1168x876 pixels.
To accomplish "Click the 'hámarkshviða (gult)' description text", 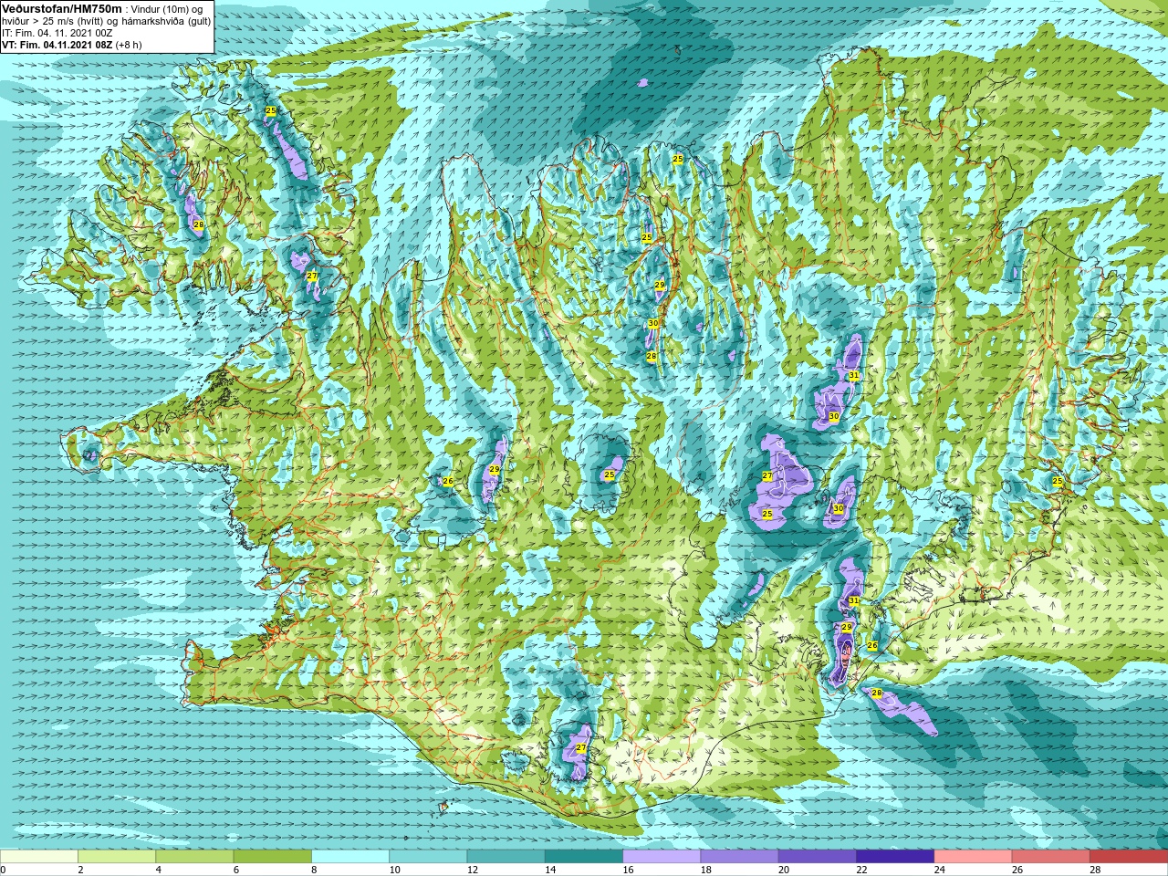I will tap(165, 21).
